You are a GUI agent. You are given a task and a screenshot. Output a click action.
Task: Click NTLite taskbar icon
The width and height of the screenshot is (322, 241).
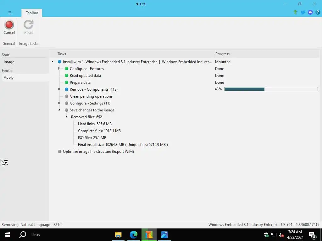(x=149, y=235)
